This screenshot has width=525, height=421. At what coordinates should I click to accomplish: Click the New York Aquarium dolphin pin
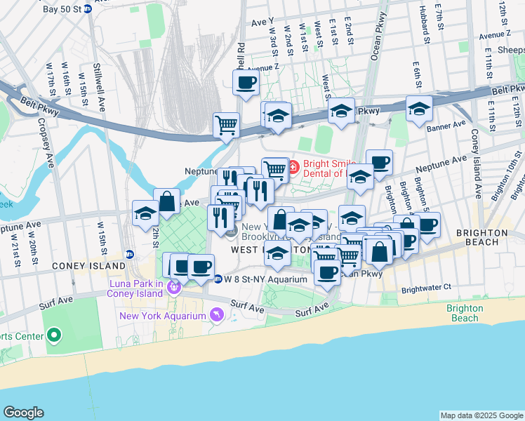point(217,316)
